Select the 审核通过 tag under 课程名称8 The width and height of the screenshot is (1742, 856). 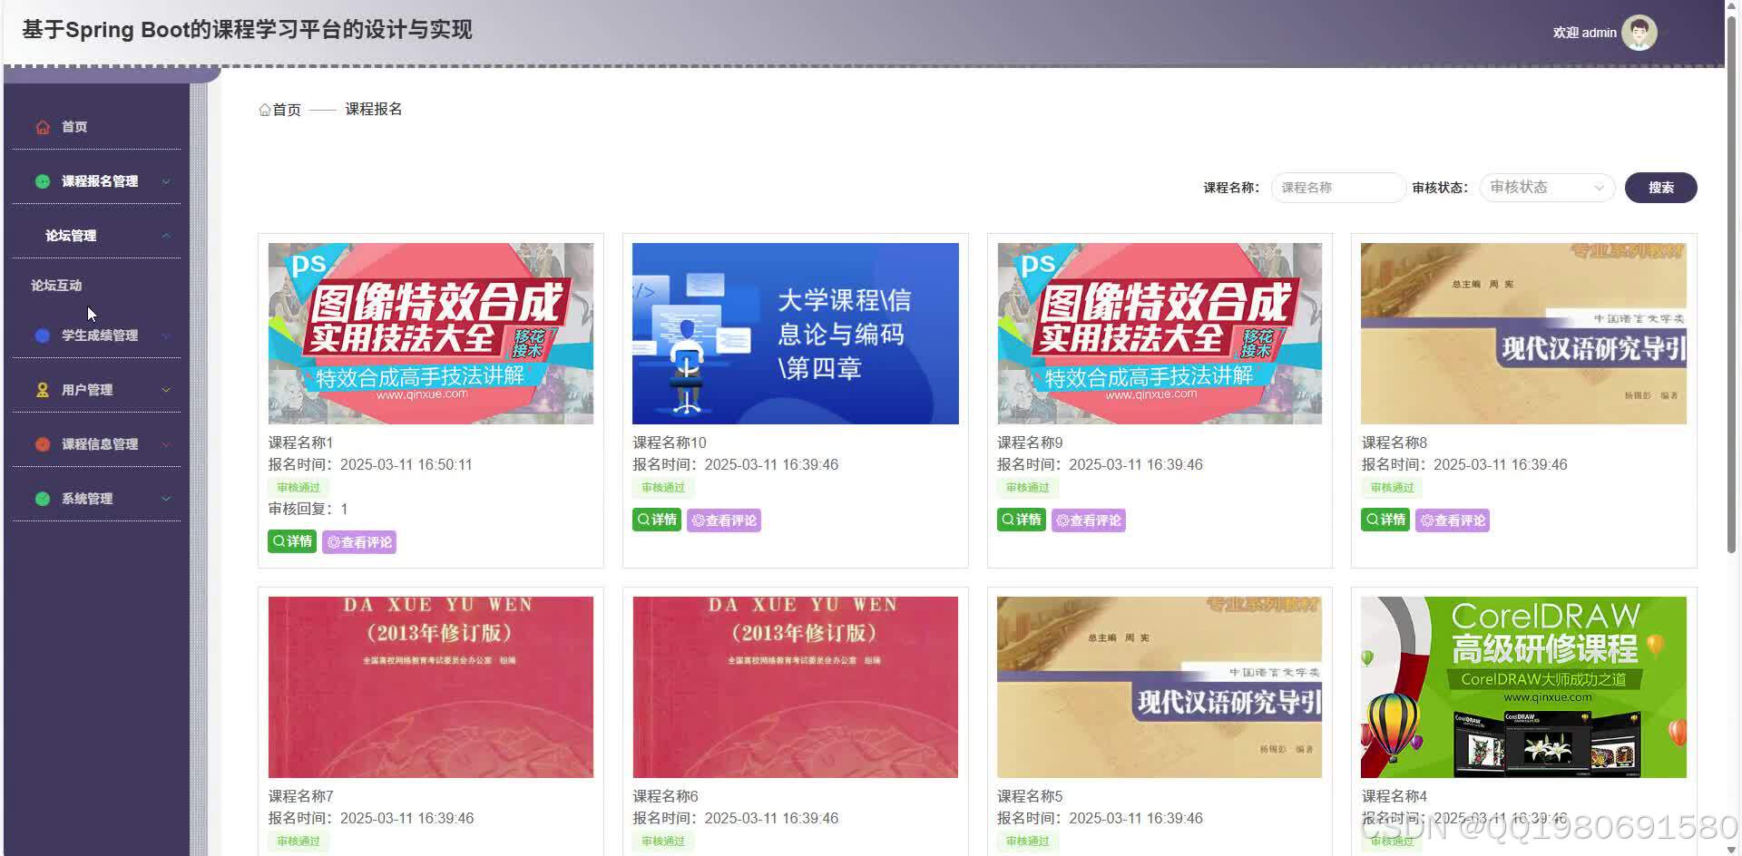pos(1390,487)
